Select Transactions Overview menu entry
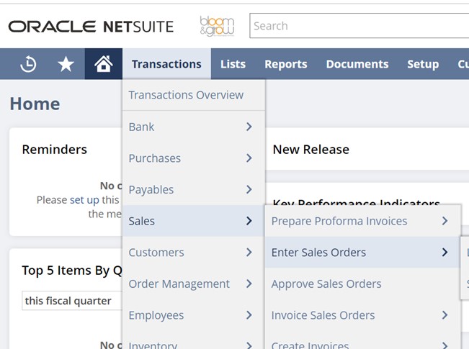Viewport: 469px width, 349px height. (186, 95)
